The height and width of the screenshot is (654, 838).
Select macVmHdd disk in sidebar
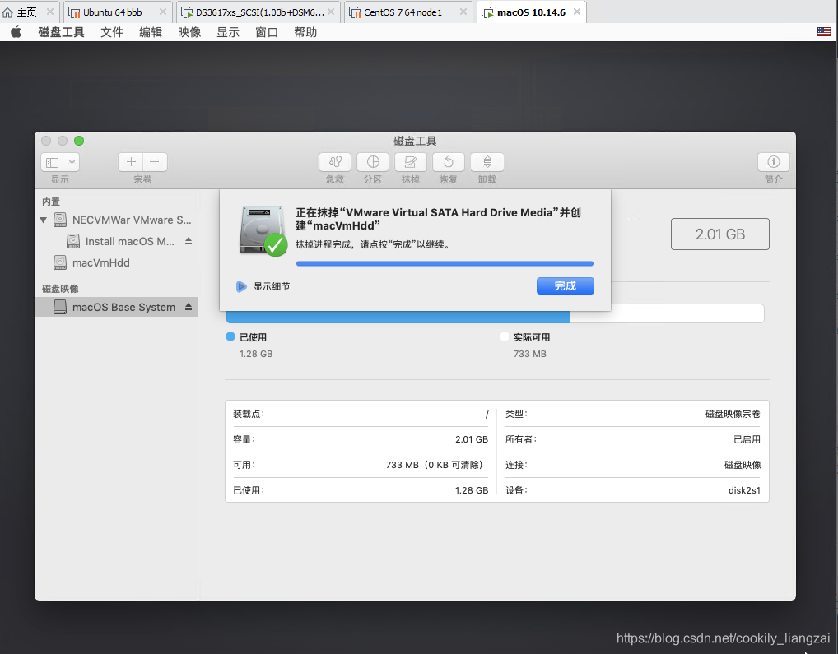point(116,262)
